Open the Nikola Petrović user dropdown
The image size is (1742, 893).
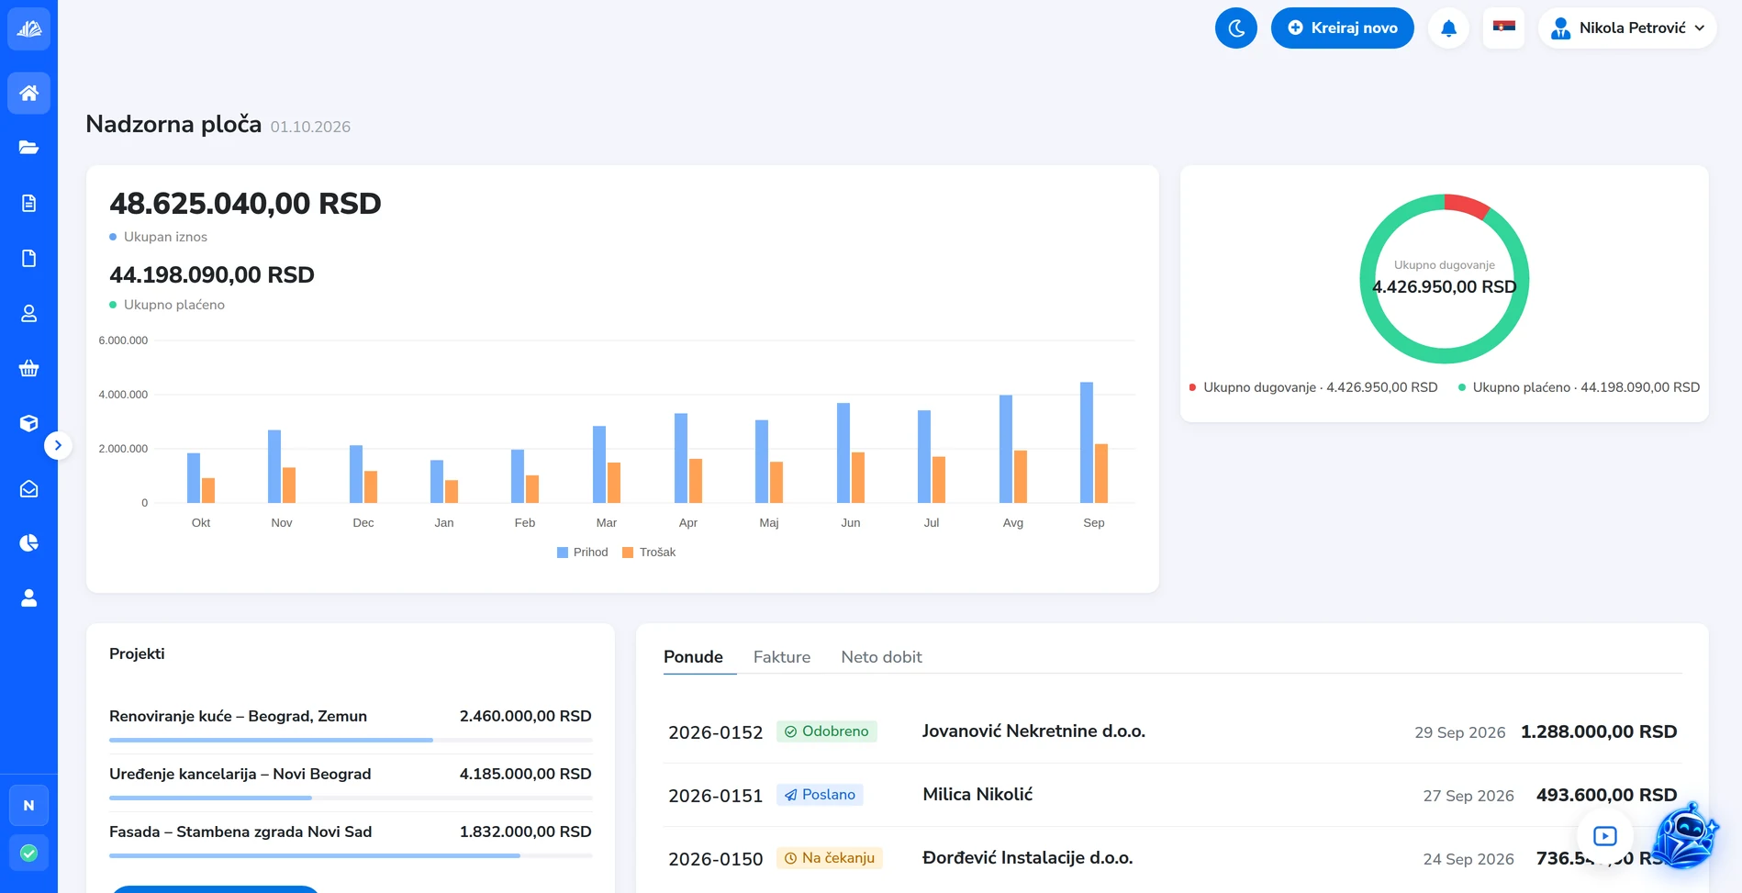(x=1627, y=28)
